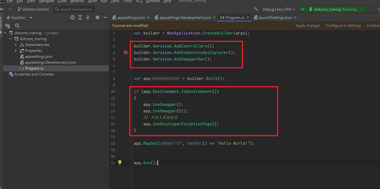
Task: Click the Search everywhere field
Action: tap(74, 9)
